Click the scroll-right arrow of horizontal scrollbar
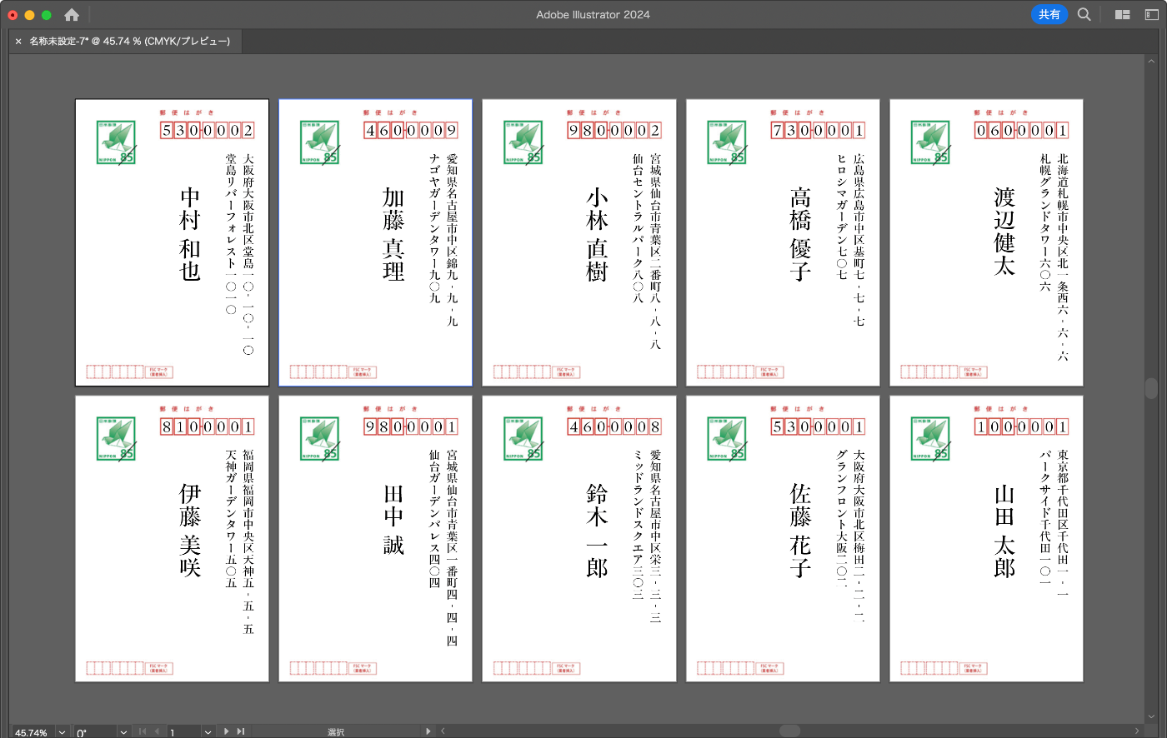Viewport: 1167px width, 738px height. (x=1137, y=731)
